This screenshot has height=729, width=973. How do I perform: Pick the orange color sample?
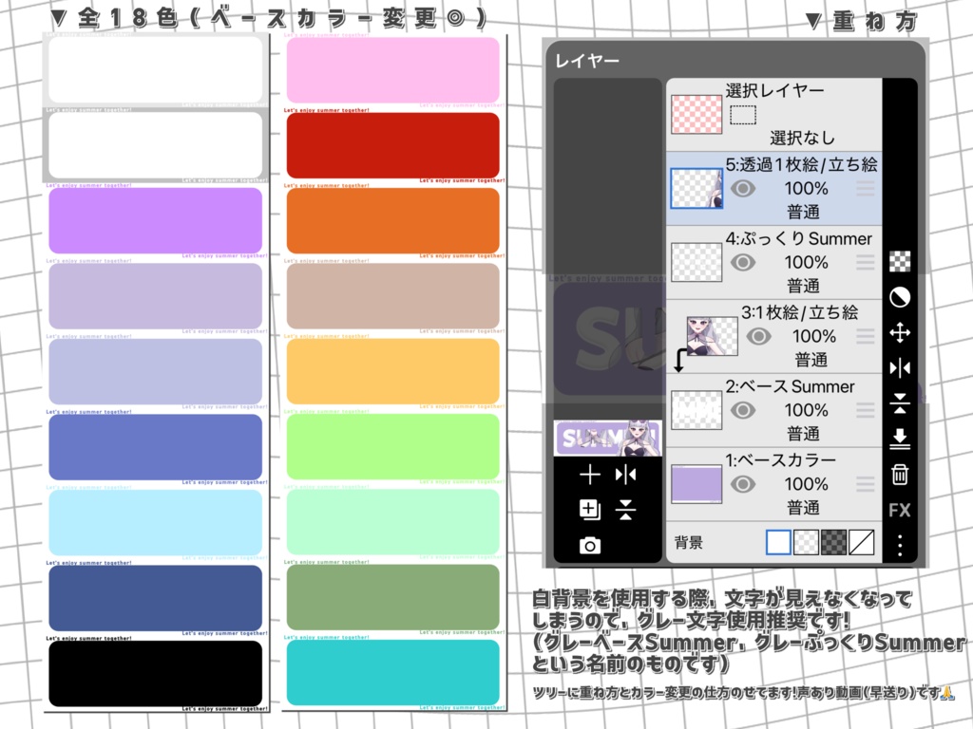click(x=392, y=220)
